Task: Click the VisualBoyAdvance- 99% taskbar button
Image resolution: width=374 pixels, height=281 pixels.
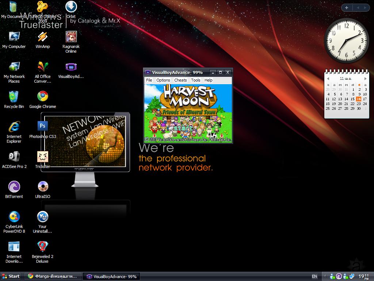Action: pyautogui.click(x=111, y=276)
